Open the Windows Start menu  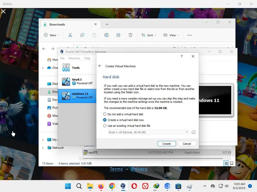tap(68, 186)
